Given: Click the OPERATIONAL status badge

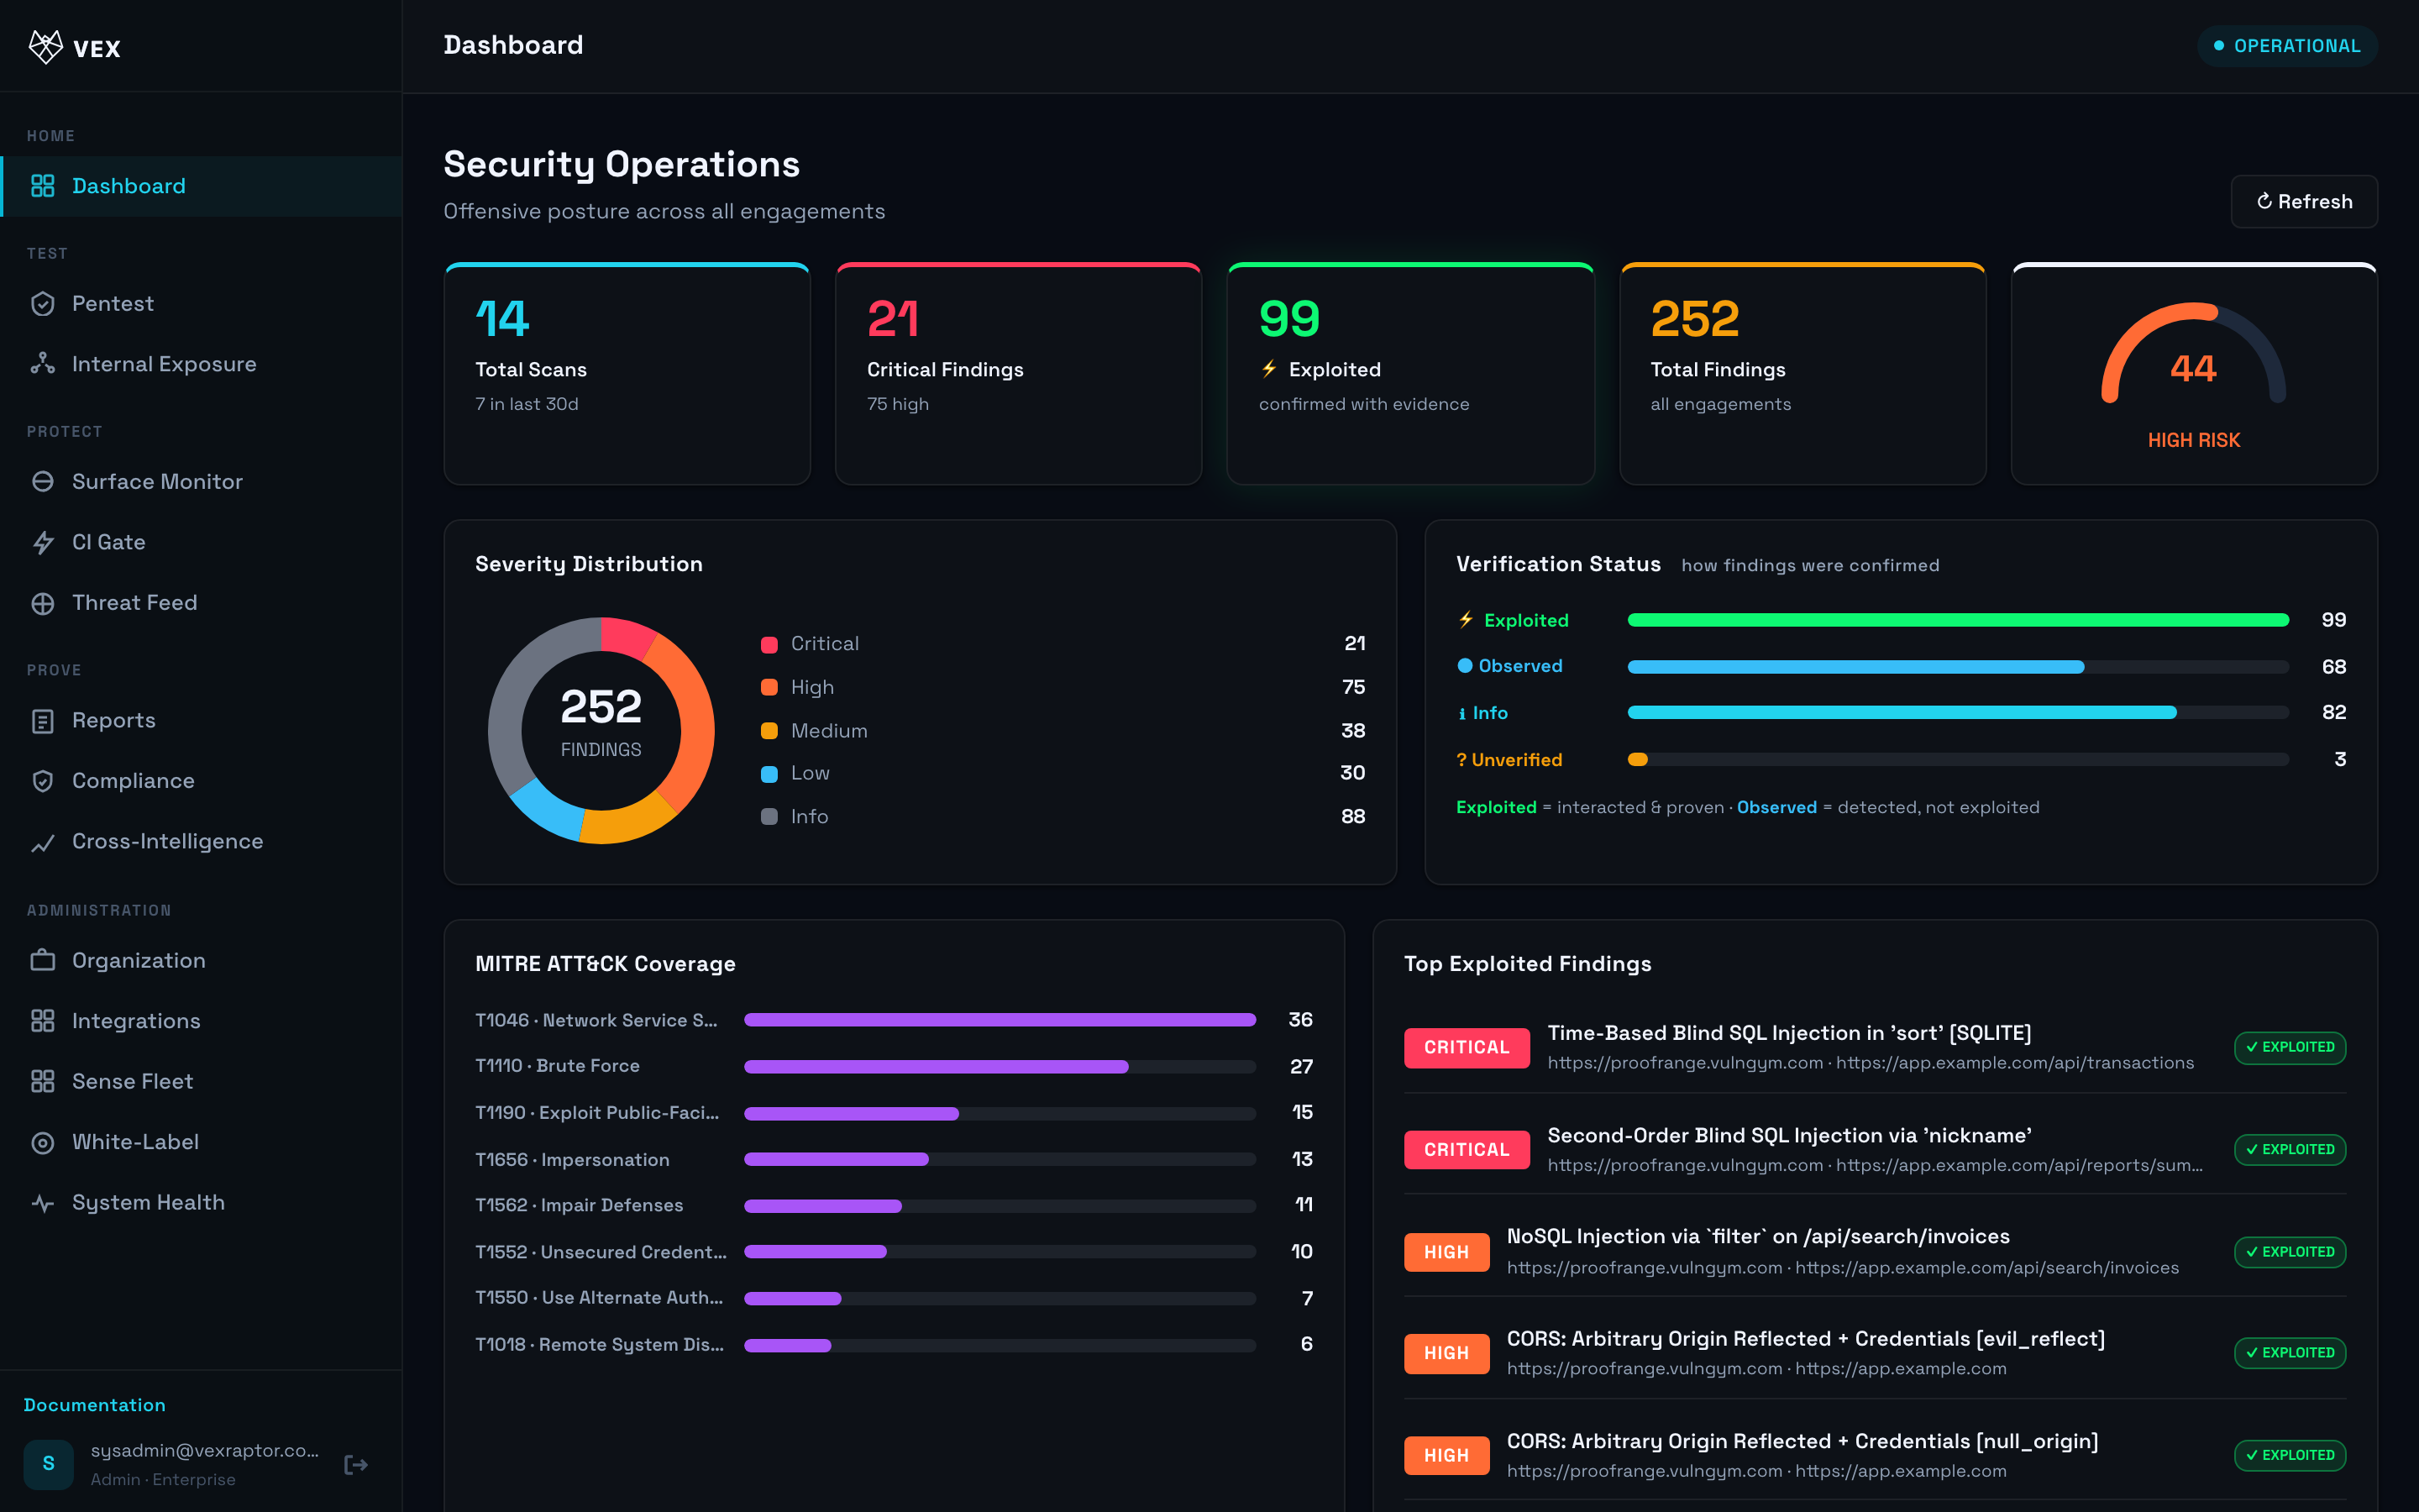Looking at the screenshot, I should click(x=2286, y=46).
